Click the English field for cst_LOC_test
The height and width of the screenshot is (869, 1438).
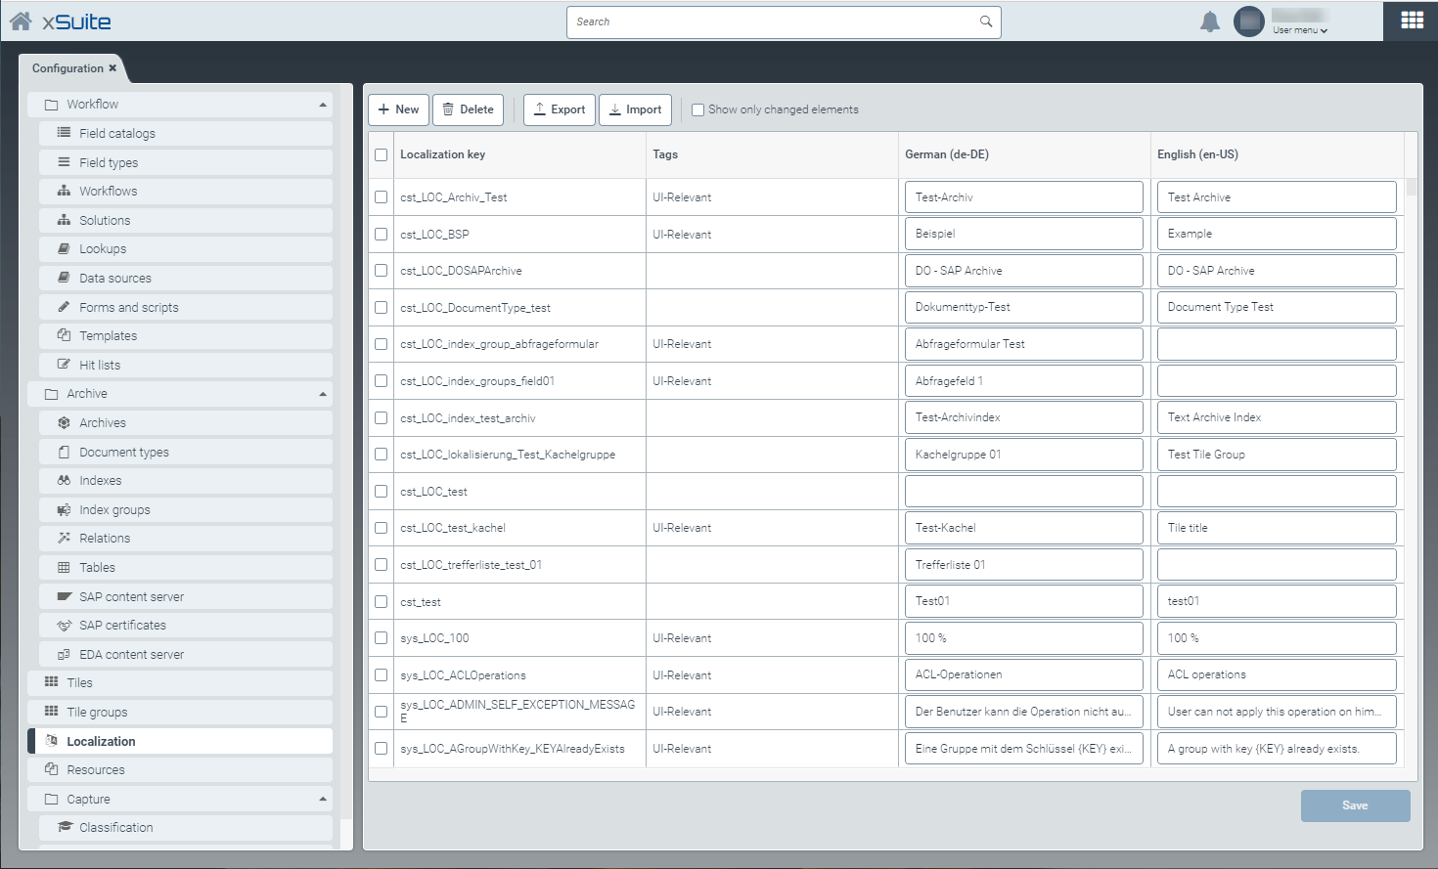[x=1276, y=492]
